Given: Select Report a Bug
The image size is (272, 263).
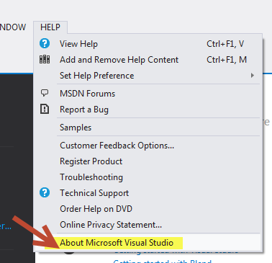Looking at the screenshot, I should coord(148,110).
